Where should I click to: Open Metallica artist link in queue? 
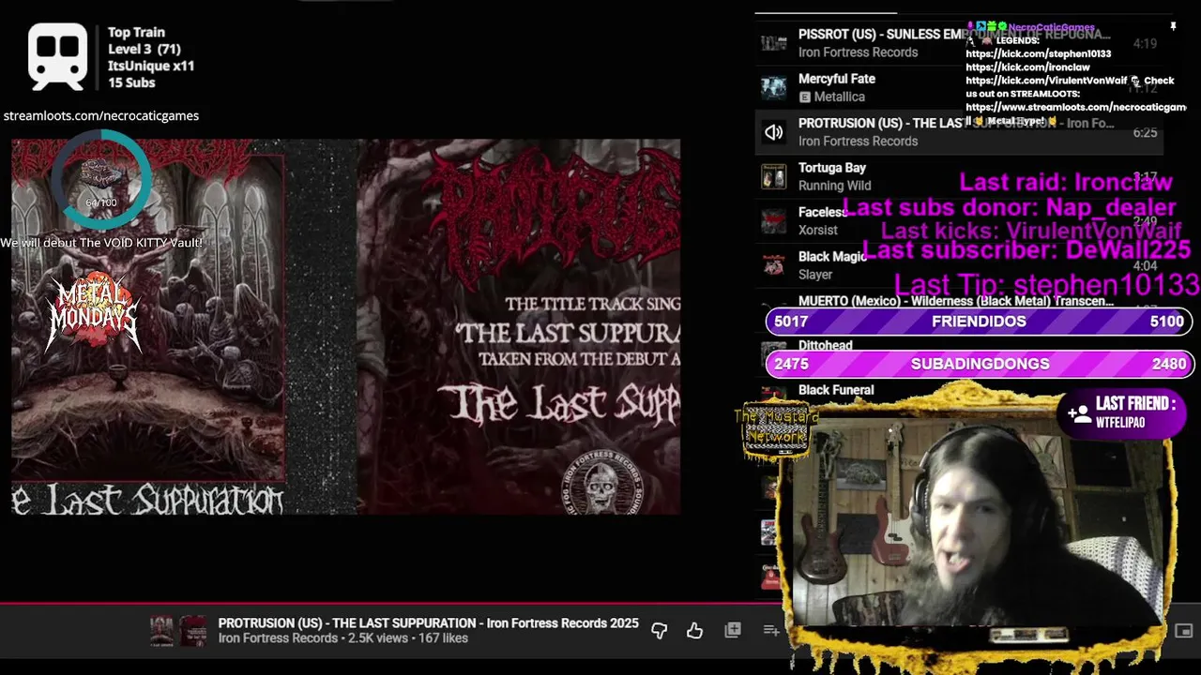[x=839, y=97]
